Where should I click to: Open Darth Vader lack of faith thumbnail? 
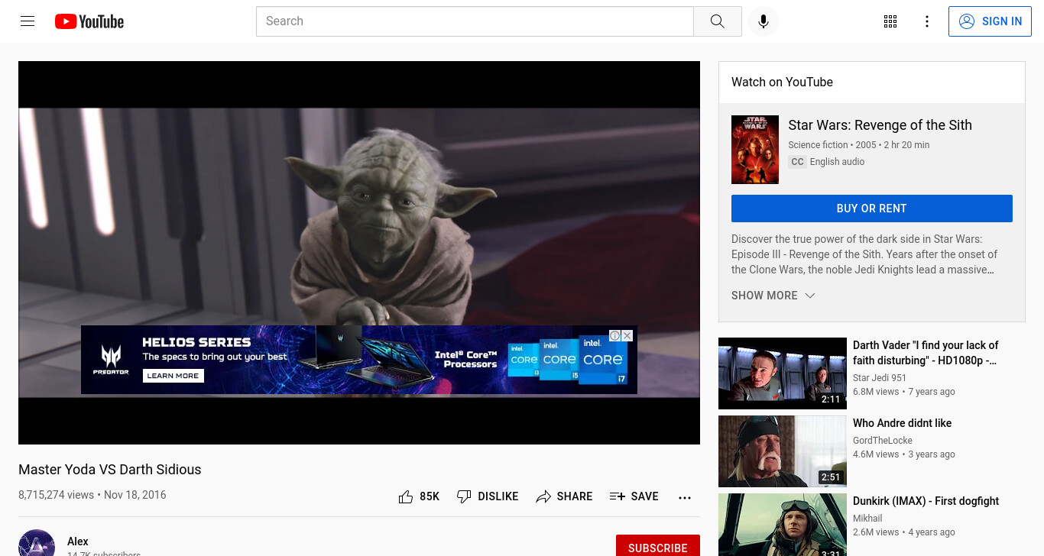pyautogui.click(x=783, y=373)
